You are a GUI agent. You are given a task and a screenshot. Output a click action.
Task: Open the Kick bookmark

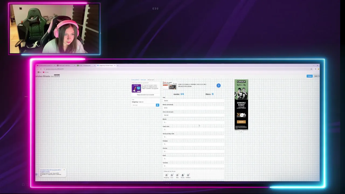[x=40, y=72]
